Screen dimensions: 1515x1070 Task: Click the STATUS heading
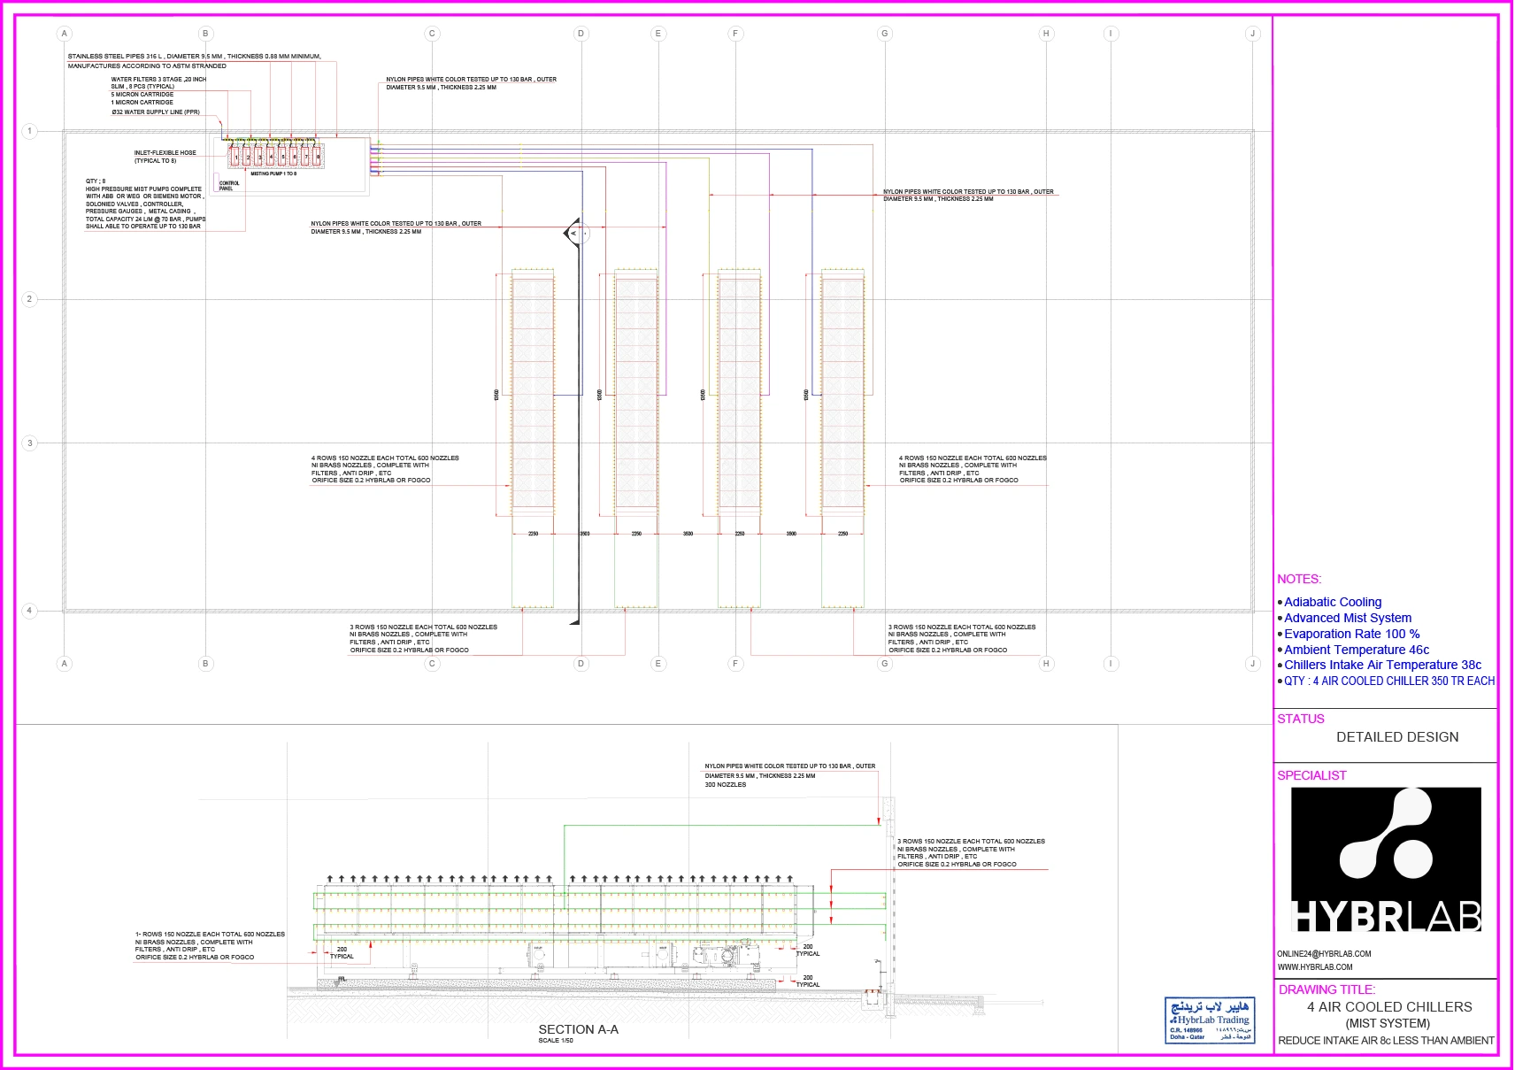1301,719
